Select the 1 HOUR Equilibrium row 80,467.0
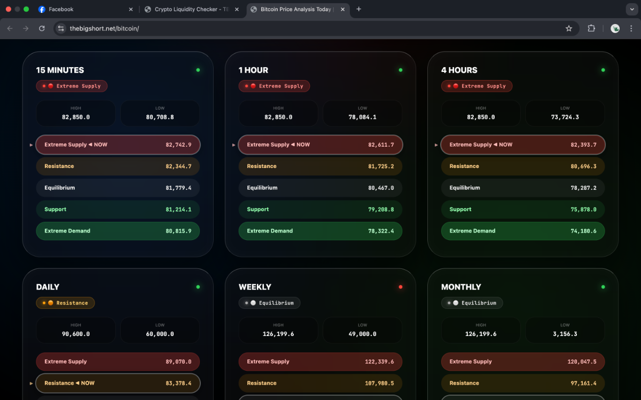 click(320, 188)
